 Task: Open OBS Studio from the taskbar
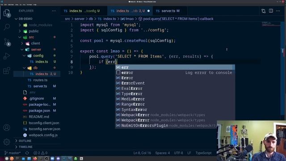[x=46, y=159]
